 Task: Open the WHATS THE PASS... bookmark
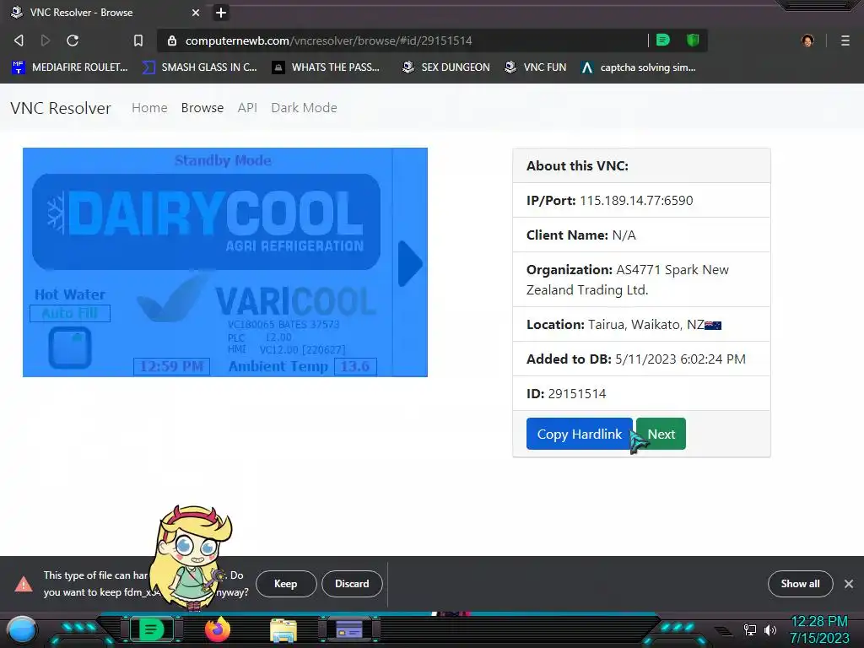326,67
